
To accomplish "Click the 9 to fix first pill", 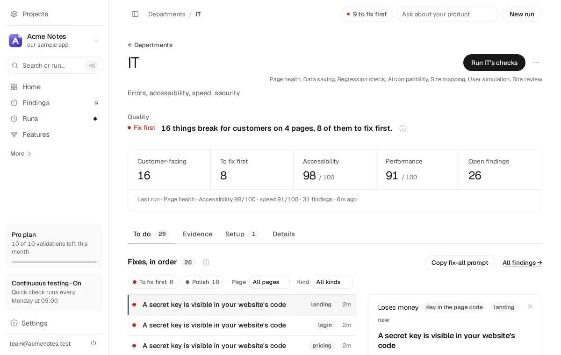I will click(x=367, y=14).
